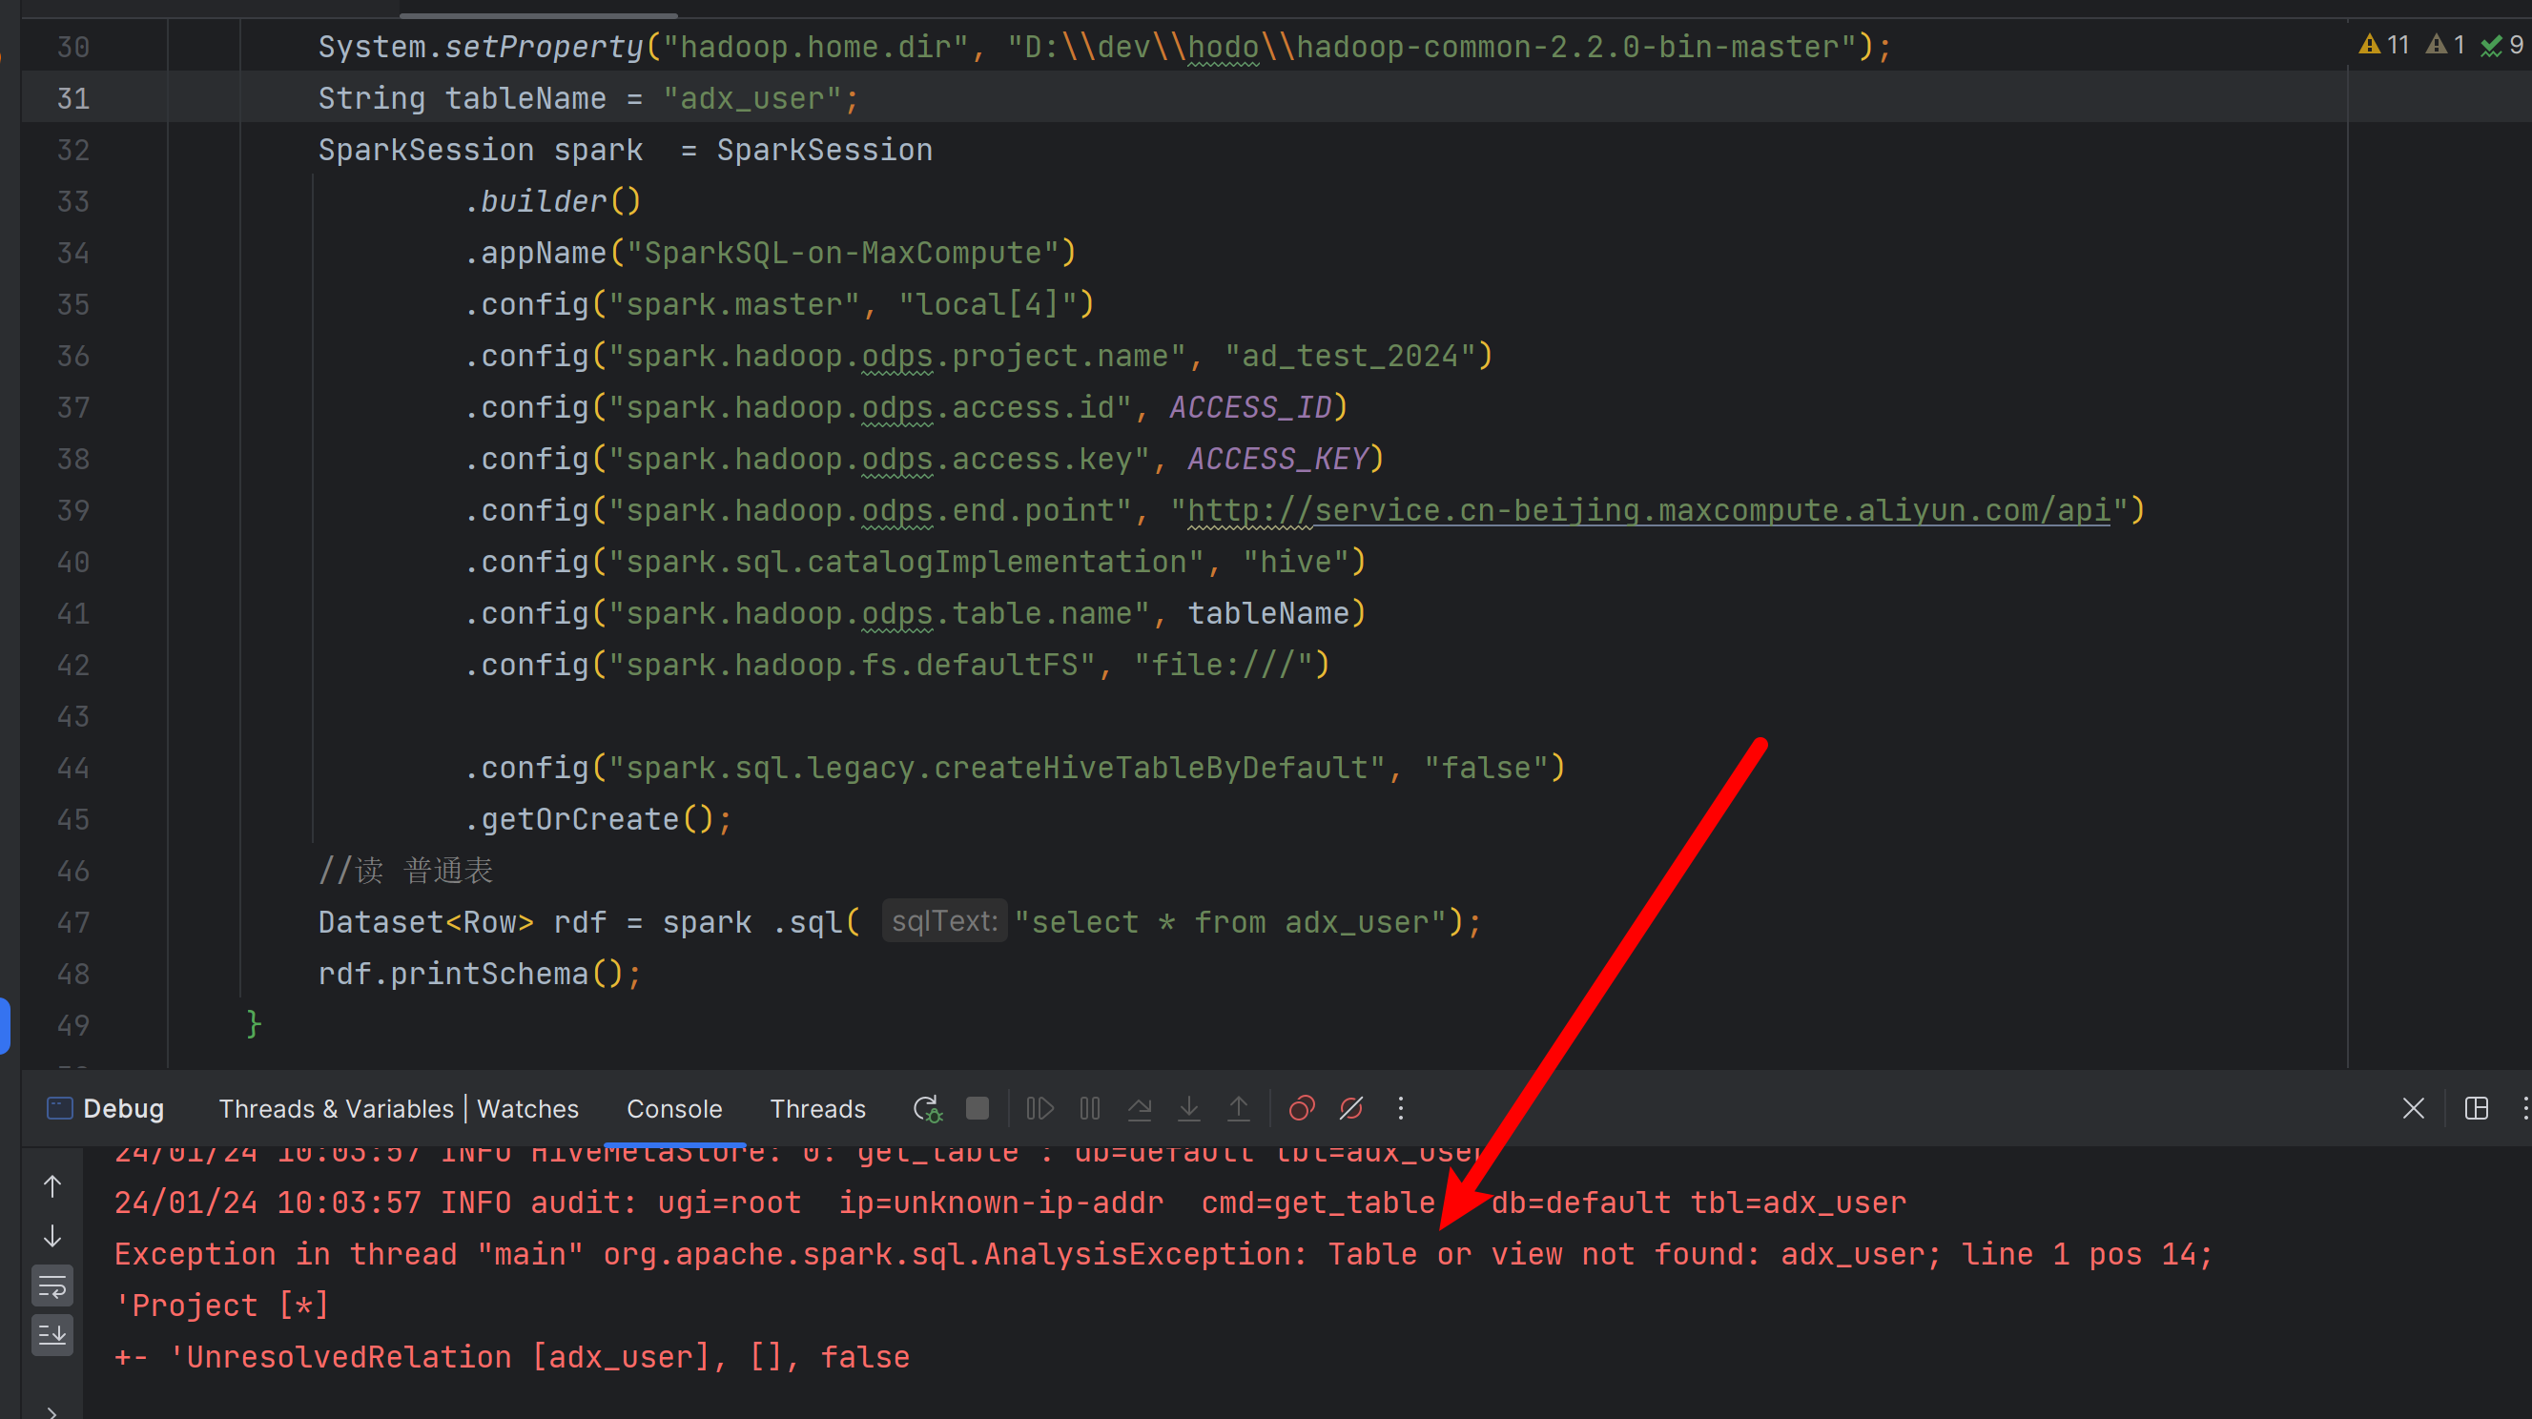2532x1419 pixels.
Task: Click line number 47 in gutter
Action: pyautogui.click(x=73, y=922)
